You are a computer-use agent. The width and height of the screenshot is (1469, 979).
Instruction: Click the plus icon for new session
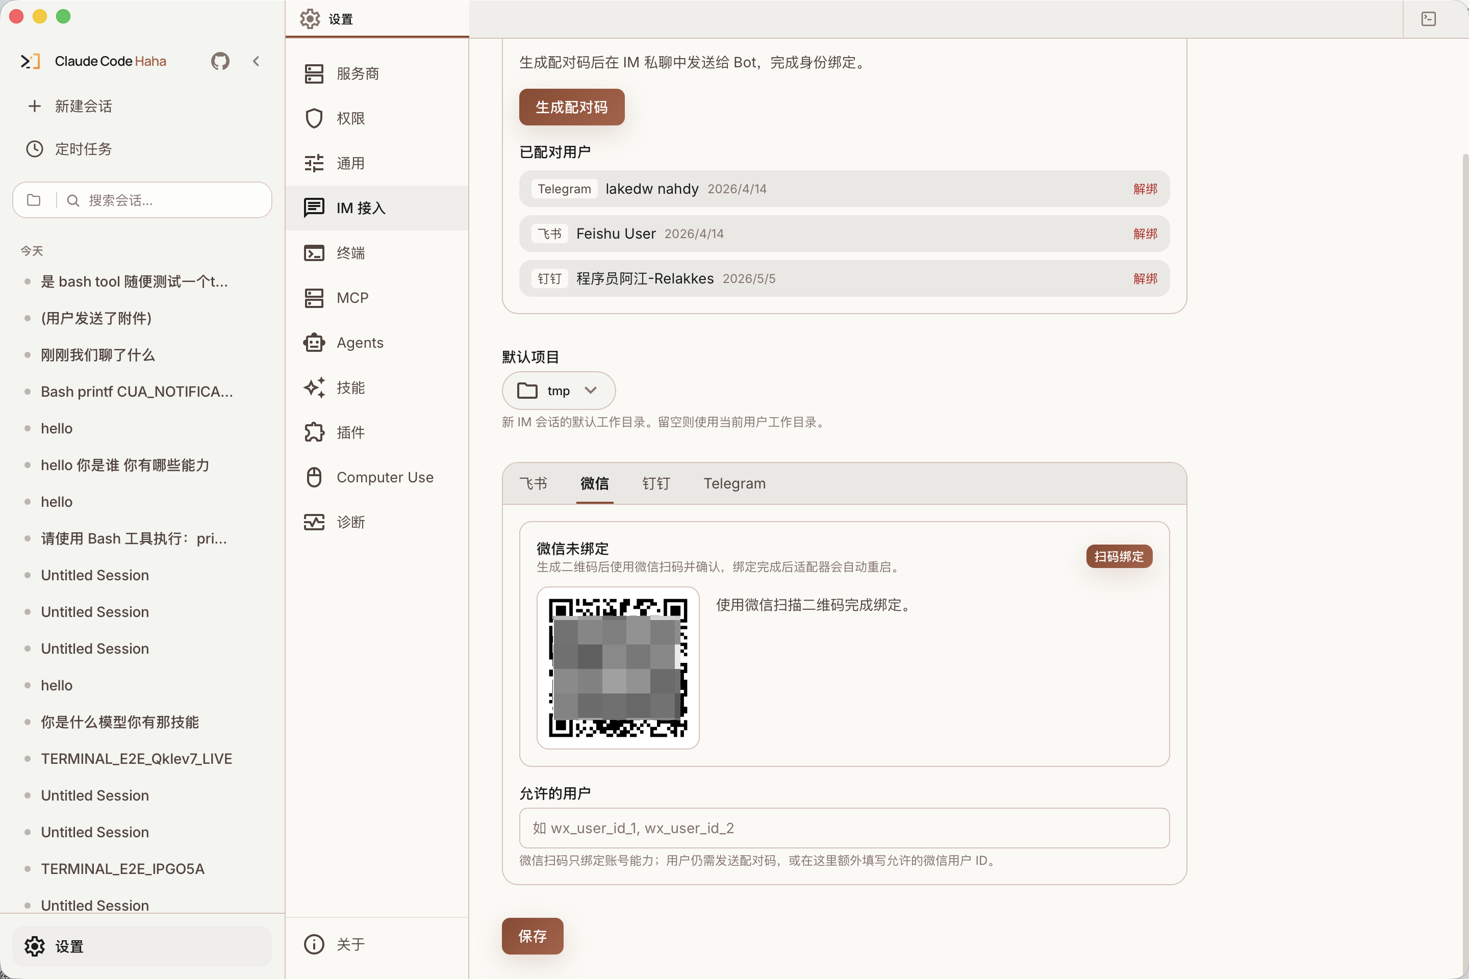[34, 106]
